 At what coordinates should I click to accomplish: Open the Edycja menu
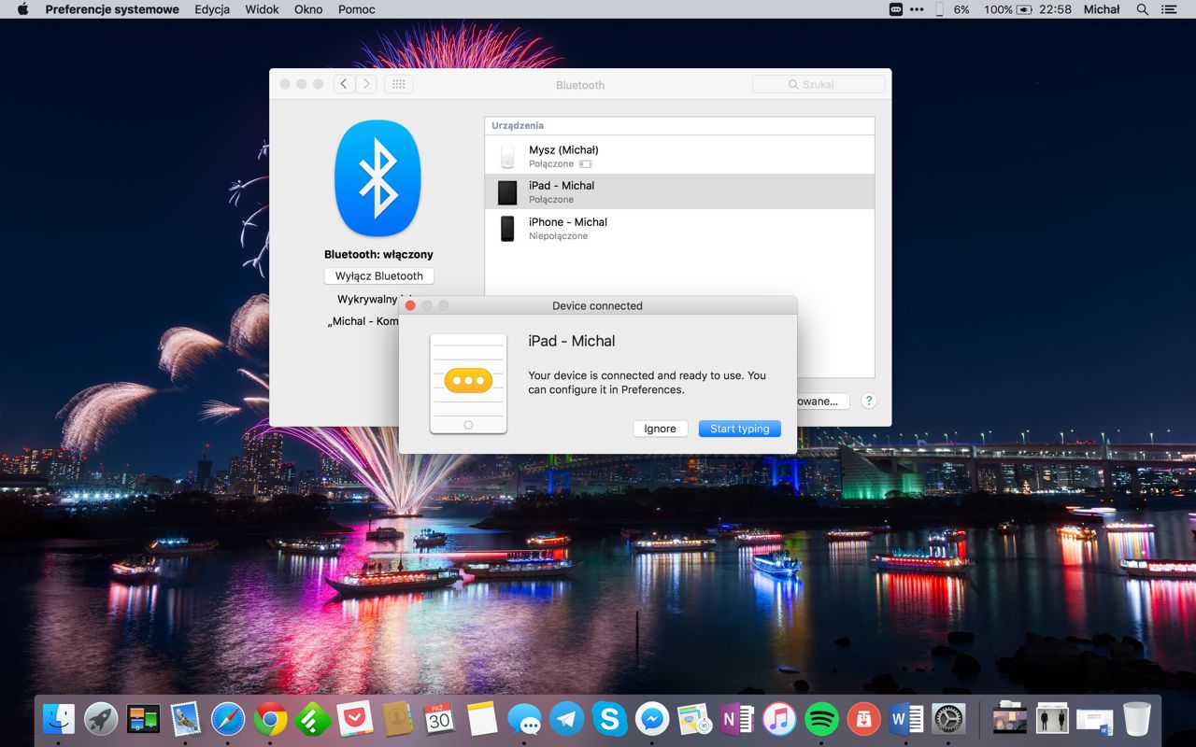pos(212,9)
